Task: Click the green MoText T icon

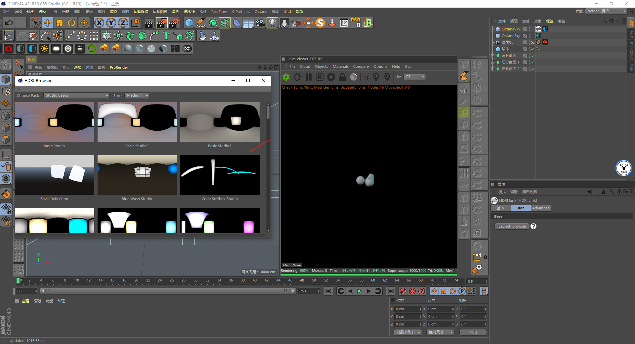Action: point(166,36)
